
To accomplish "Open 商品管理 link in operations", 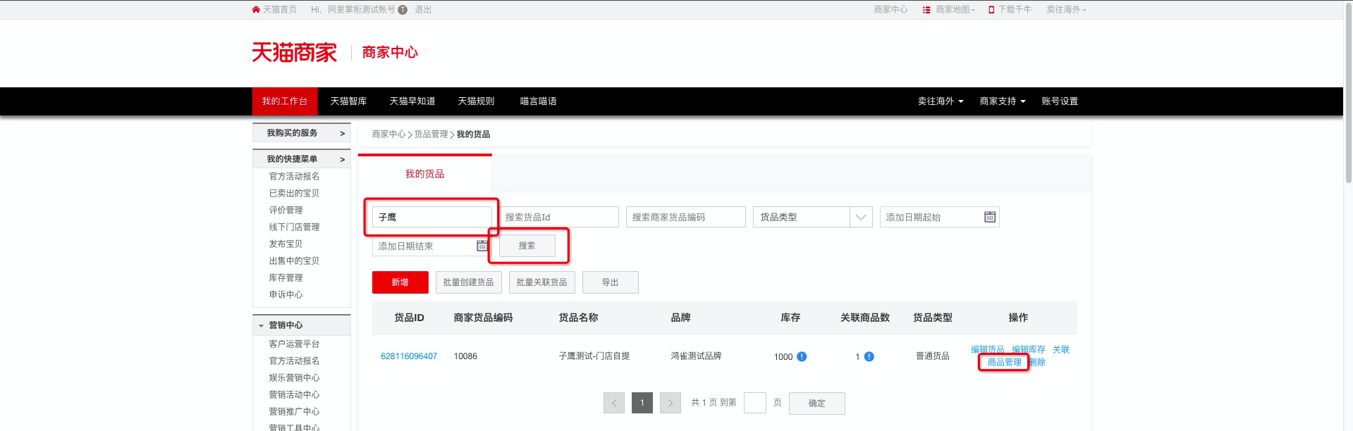I will 1004,363.
